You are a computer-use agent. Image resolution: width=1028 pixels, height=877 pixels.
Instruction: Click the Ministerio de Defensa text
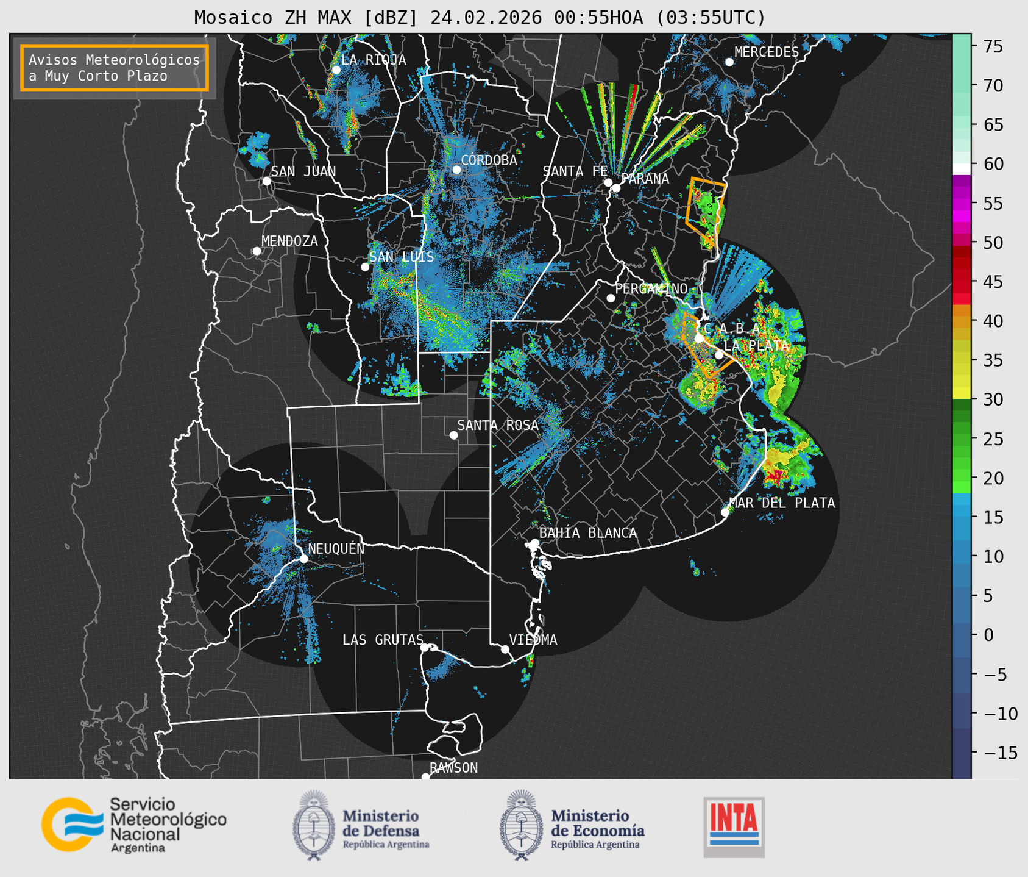tap(386, 829)
